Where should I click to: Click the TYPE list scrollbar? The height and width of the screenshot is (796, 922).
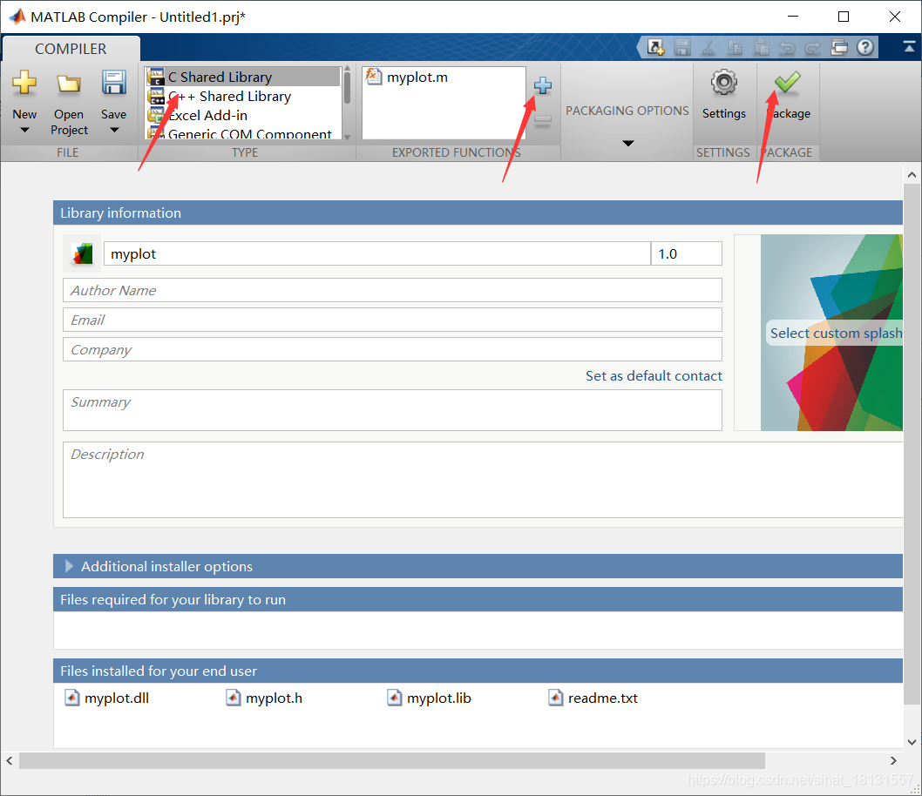pyautogui.click(x=347, y=88)
